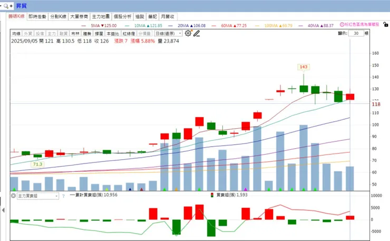Viewport: 390px width, 241px height.
Task: Click the 漲幅 5.88% value
Action: pyautogui.click(x=143, y=41)
